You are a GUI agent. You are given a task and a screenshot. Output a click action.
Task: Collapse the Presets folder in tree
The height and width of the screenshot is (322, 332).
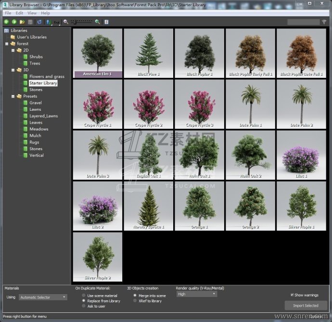[13, 96]
